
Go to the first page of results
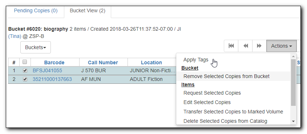tap(231, 46)
